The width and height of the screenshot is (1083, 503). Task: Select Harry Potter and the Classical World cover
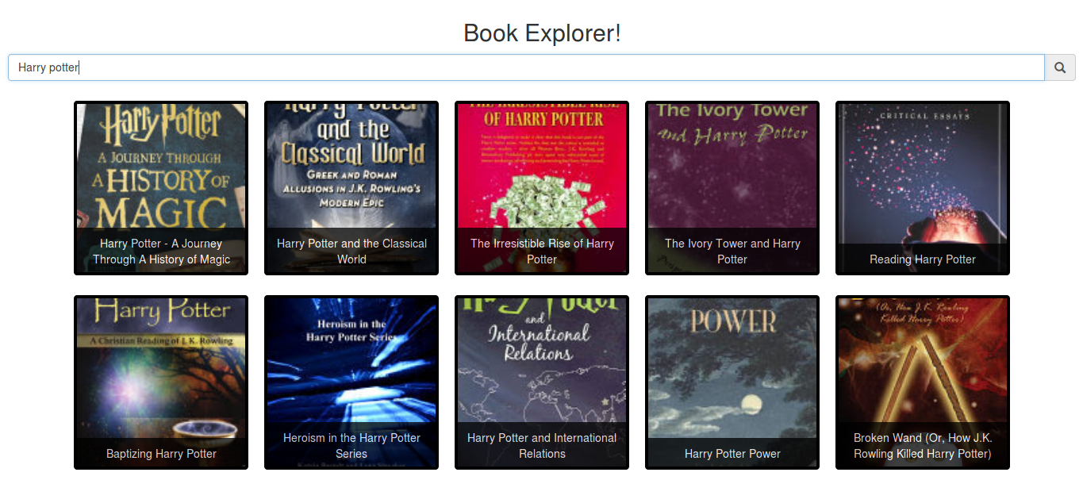(351, 188)
